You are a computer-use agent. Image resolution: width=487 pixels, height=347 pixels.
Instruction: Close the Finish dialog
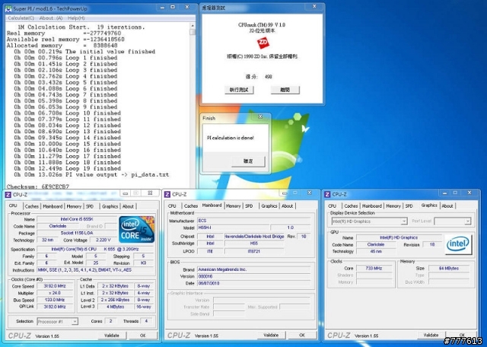[x=260, y=116]
